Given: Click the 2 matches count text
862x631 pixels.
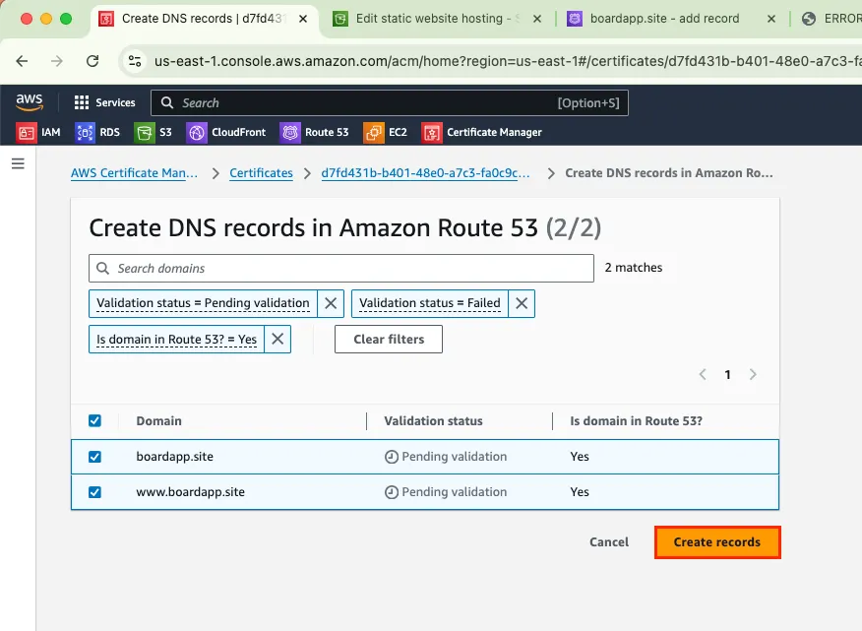Looking at the screenshot, I should [x=634, y=268].
